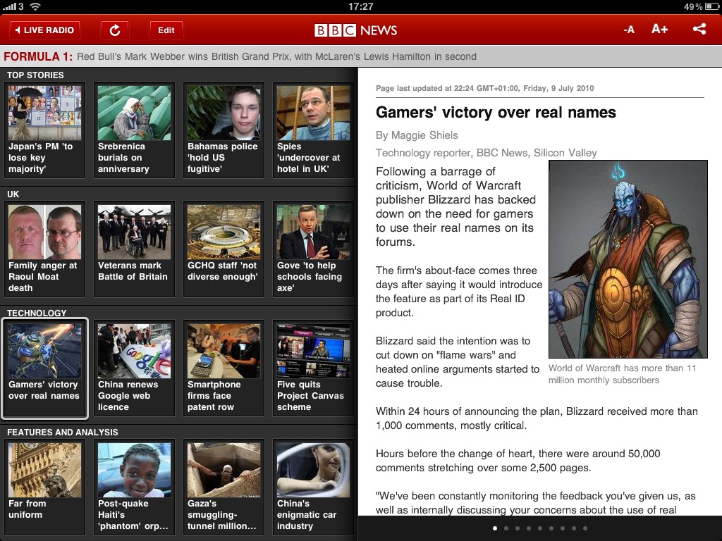This screenshot has width=722, height=541.
Task: Open Srebrenica burials on anniversary story
Action: (x=134, y=130)
